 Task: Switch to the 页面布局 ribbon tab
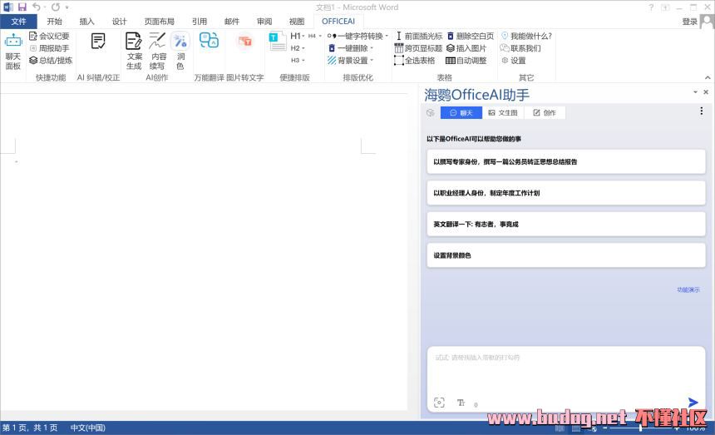tap(159, 22)
